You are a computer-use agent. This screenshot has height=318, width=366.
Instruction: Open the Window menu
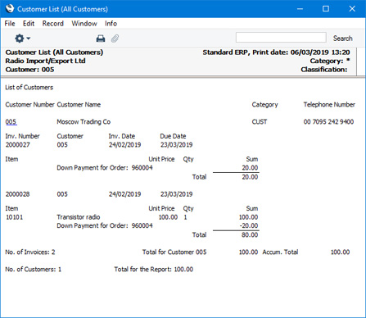tap(84, 24)
